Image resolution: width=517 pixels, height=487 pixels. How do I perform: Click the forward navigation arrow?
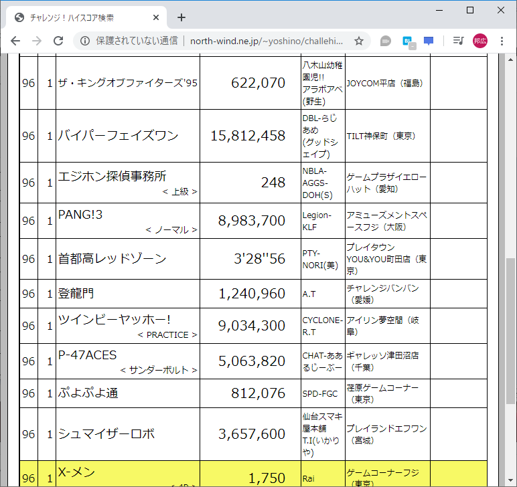(x=37, y=41)
